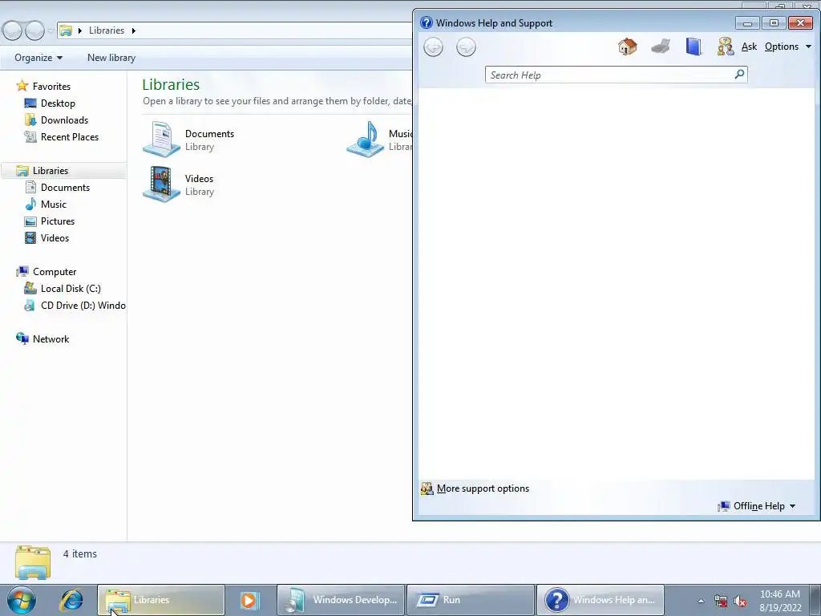This screenshot has width=821, height=616.
Task: Click the recent pages dropdown arrow in Explorer
Action: 51,31
